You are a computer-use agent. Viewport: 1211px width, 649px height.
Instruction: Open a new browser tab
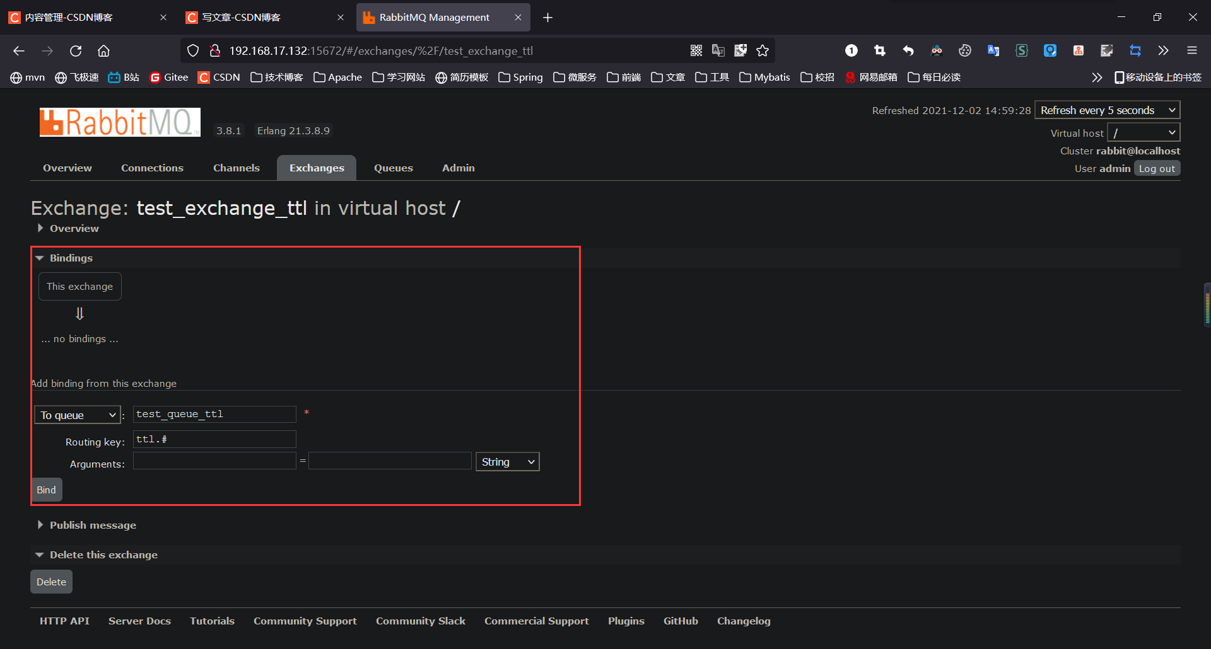click(547, 18)
